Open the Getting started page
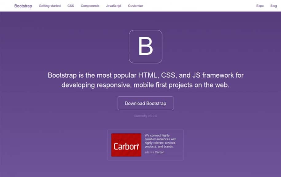 coord(50,6)
